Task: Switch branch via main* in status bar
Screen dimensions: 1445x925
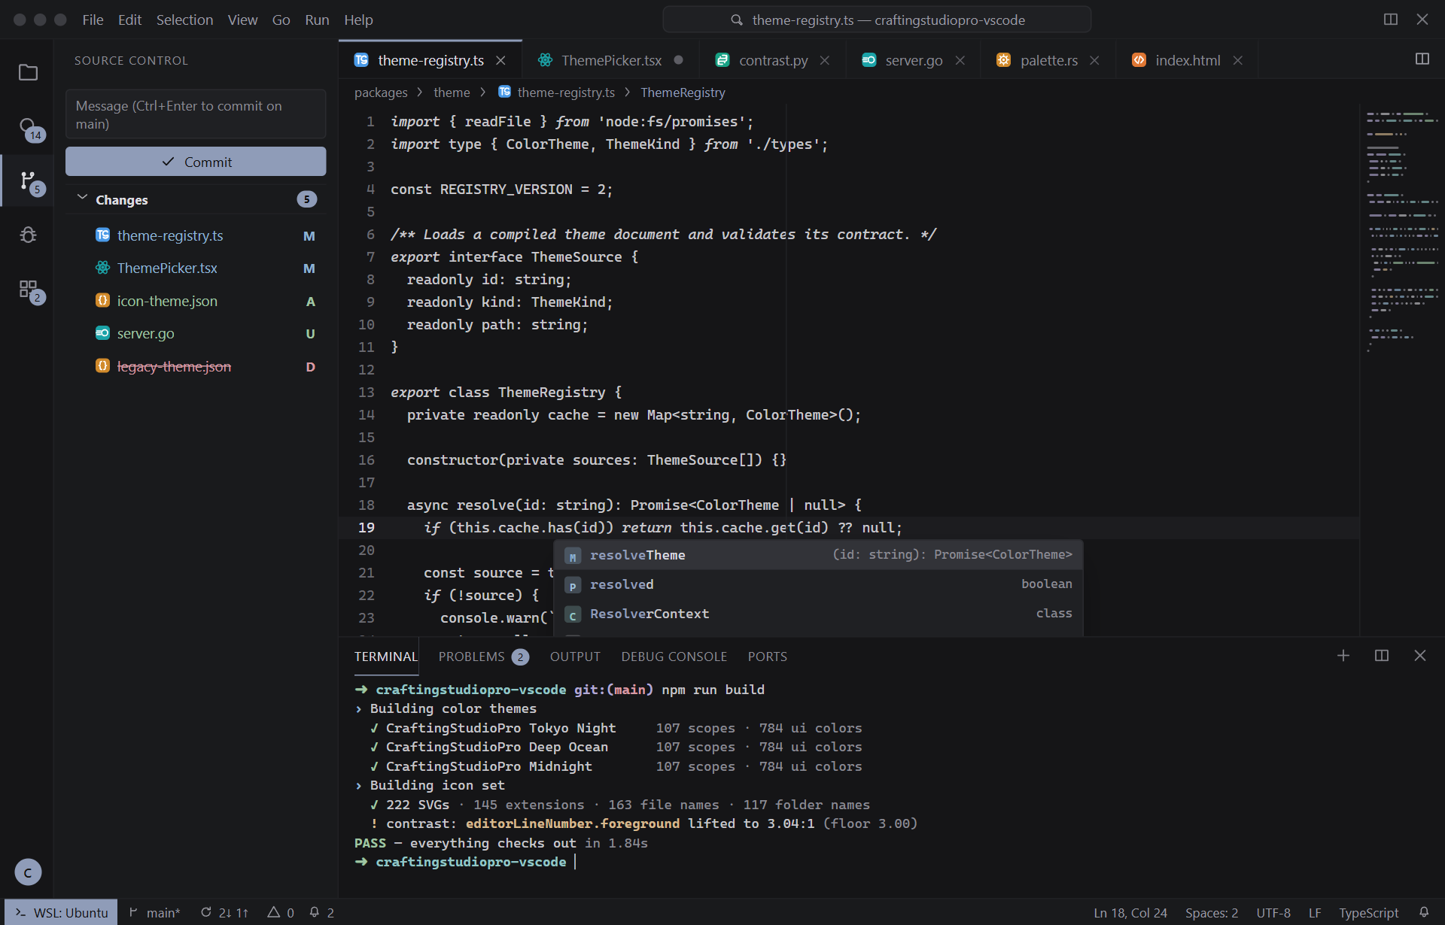Action: pyautogui.click(x=154, y=912)
